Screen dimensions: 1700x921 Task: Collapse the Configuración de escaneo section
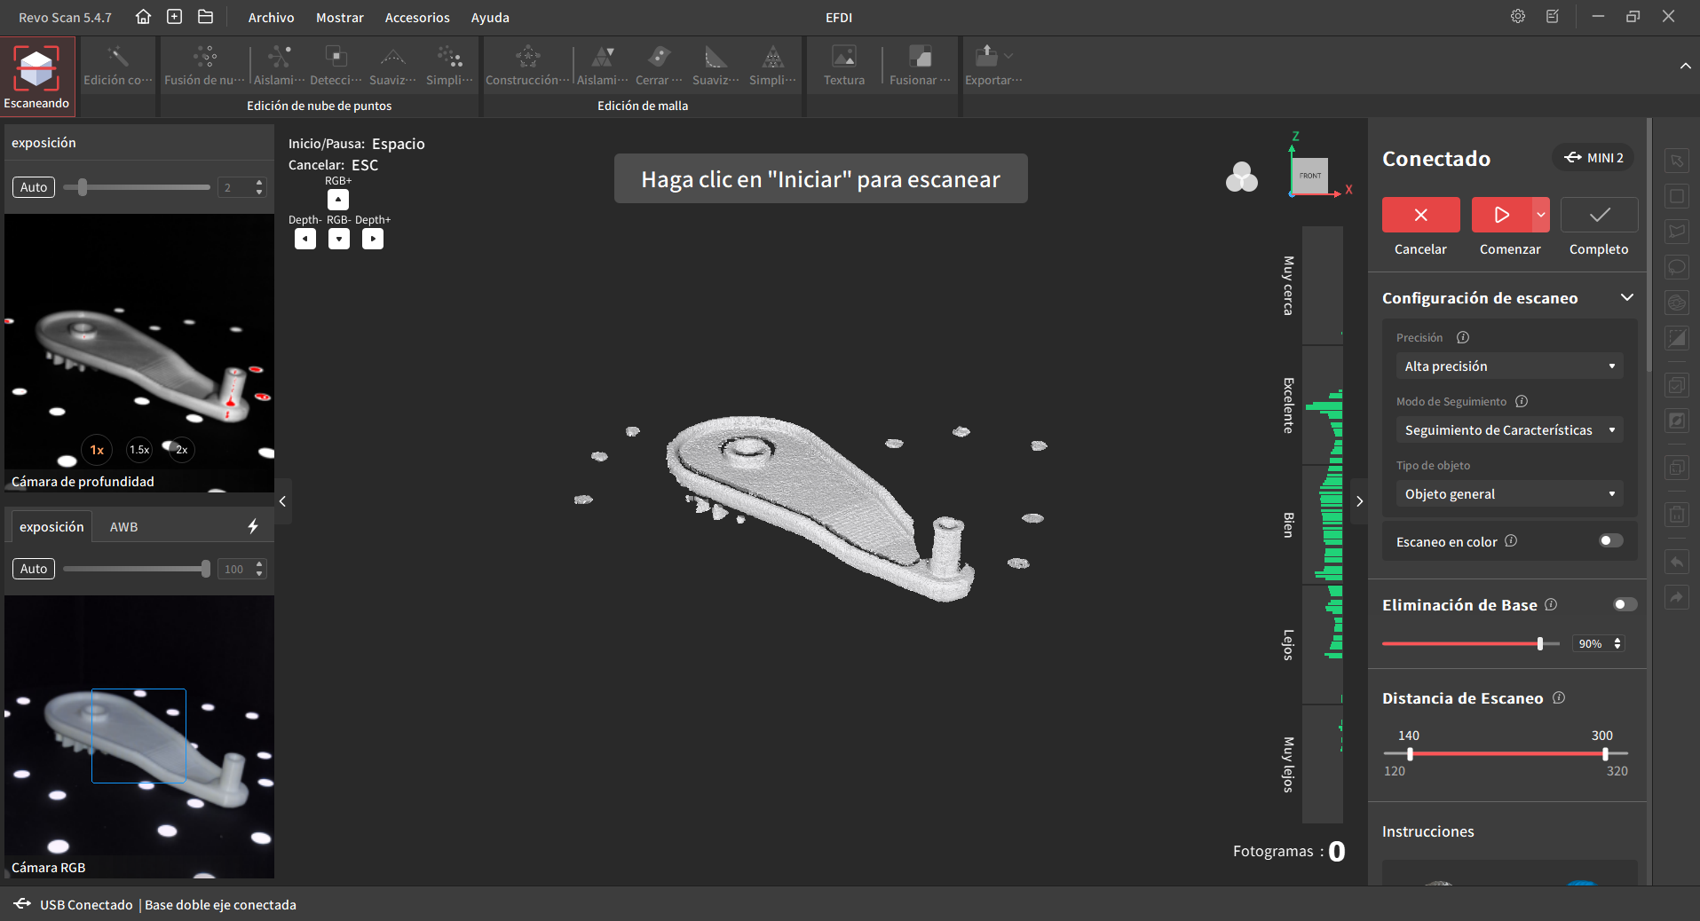point(1627,298)
